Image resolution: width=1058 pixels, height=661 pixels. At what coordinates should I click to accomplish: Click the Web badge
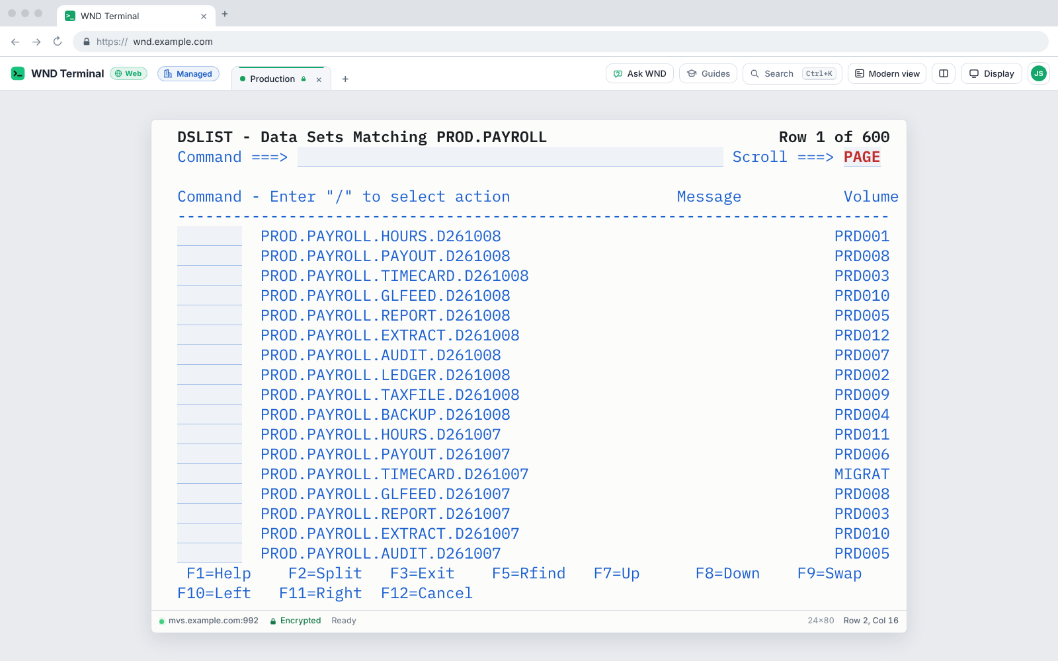tap(128, 73)
